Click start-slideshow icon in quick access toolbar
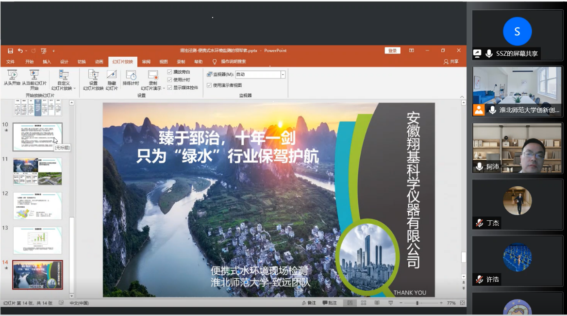The image size is (567, 316). [44, 51]
